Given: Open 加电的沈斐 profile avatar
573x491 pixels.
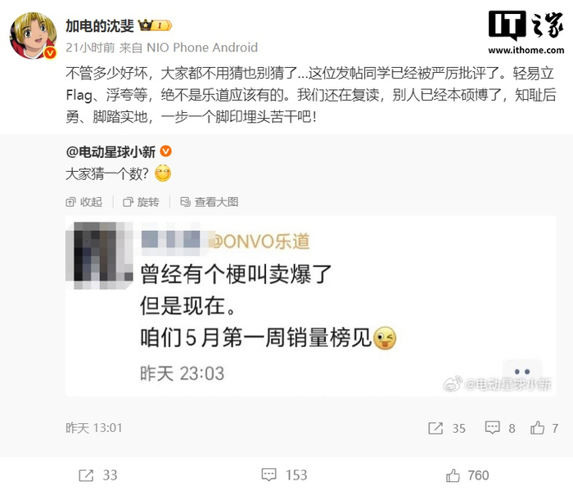Looking at the screenshot, I should pyautogui.click(x=33, y=35).
